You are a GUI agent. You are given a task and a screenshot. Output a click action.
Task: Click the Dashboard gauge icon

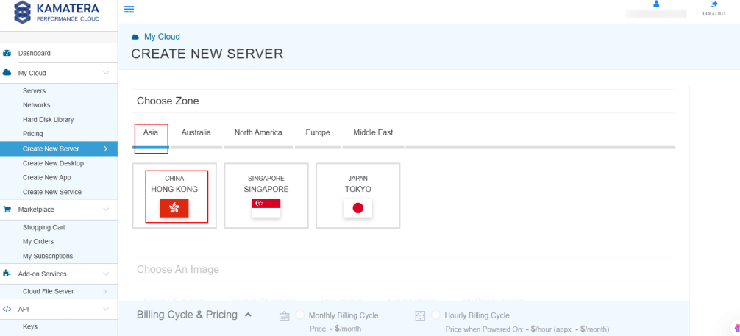(x=7, y=54)
